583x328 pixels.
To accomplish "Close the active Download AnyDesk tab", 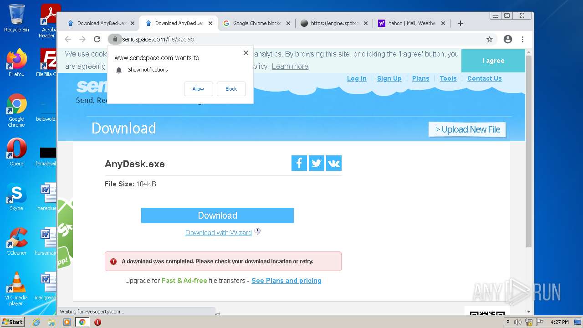I will [x=210, y=23].
